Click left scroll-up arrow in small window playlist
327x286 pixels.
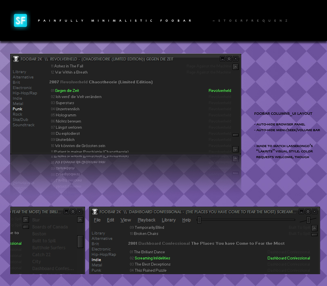coord(26,220)
